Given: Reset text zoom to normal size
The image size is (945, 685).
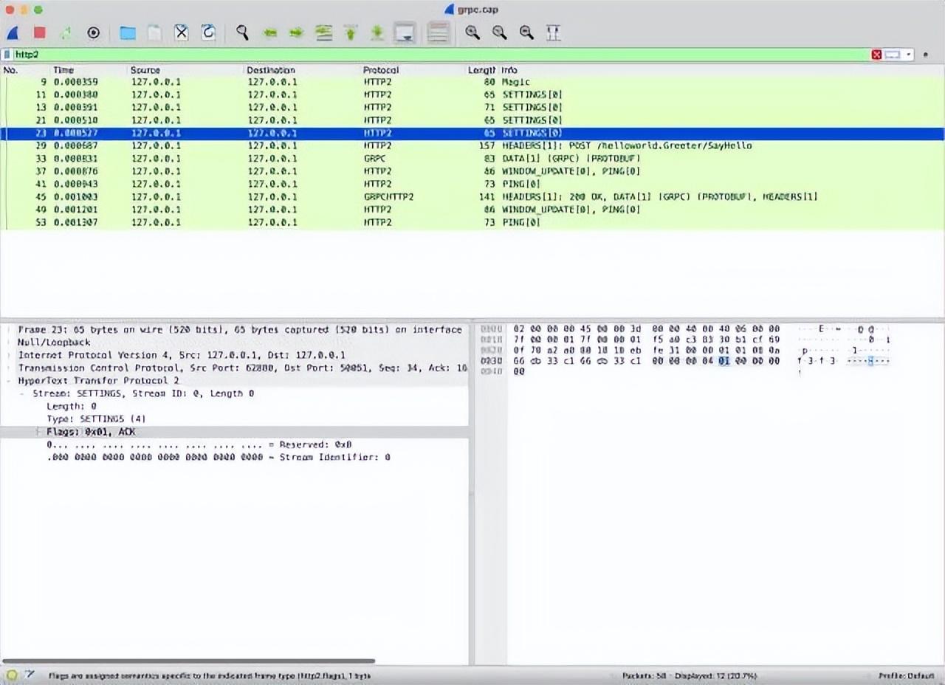Looking at the screenshot, I should (526, 32).
